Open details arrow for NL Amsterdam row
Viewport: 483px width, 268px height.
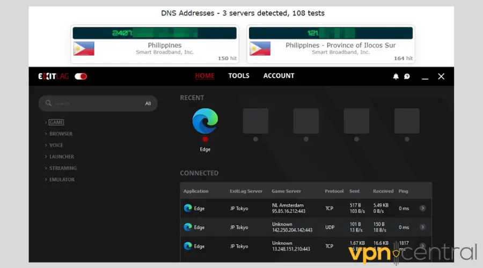click(423, 209)
